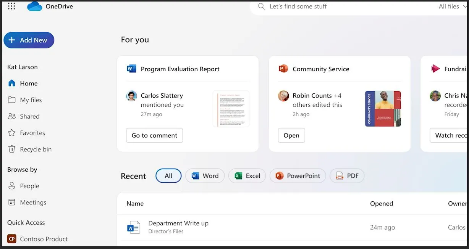Open the Shared section
Screen dimensions: 469x249
[x=29, y=116]
